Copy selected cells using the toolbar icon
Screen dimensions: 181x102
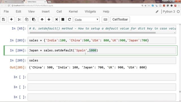click(x=27, y=20)
